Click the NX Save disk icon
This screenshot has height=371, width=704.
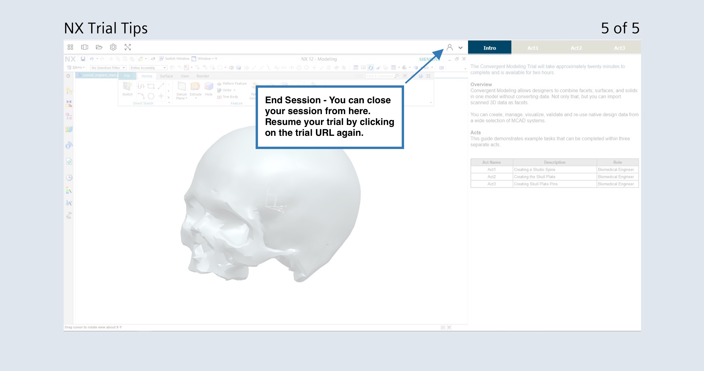83,59
